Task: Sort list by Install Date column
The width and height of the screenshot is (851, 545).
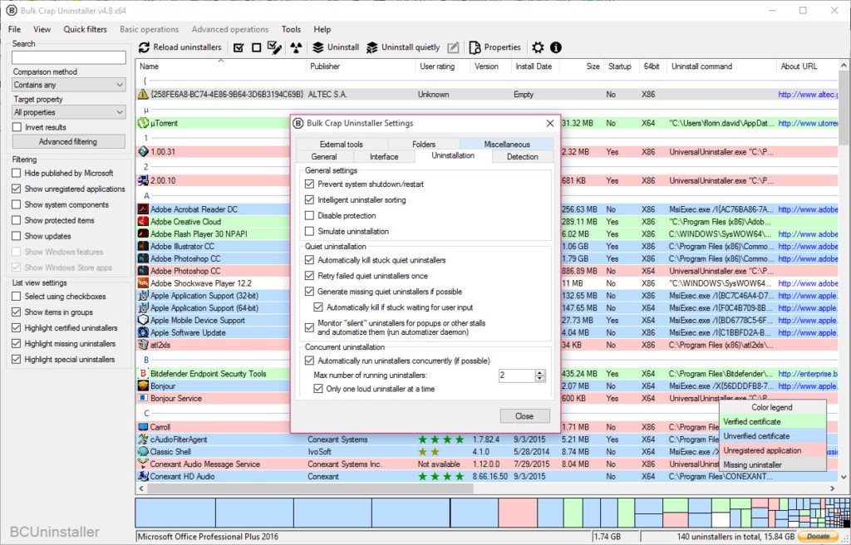Action: (x=534, y=66)
